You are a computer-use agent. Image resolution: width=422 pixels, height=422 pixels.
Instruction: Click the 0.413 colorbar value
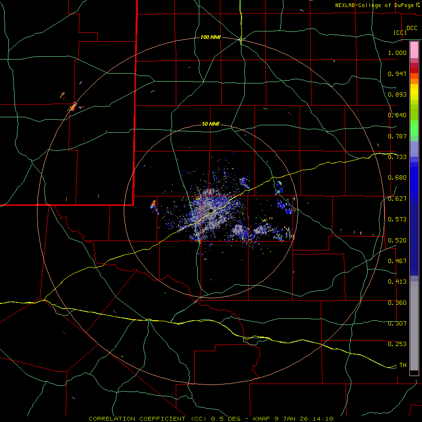click(x=397, y=282)
